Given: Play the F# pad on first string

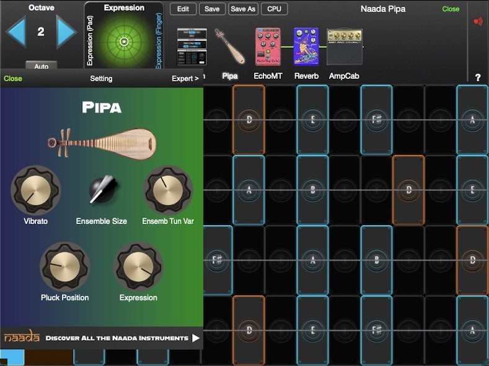Looking at the screenshot, I should (x=376, y=120).
